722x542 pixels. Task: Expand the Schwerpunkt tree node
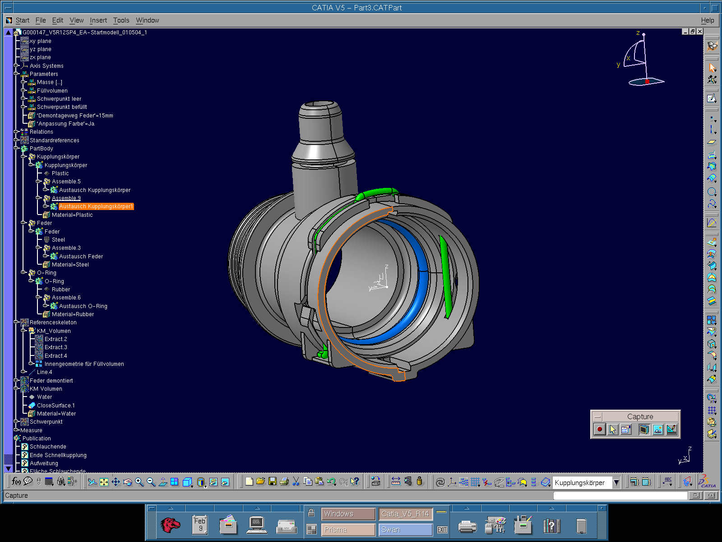coord(16,421)
